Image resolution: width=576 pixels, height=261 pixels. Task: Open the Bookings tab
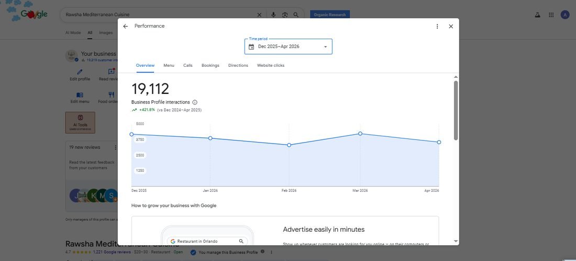coord(210,66)
